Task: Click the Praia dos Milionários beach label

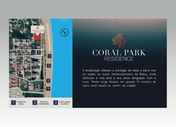Action: 49,37
